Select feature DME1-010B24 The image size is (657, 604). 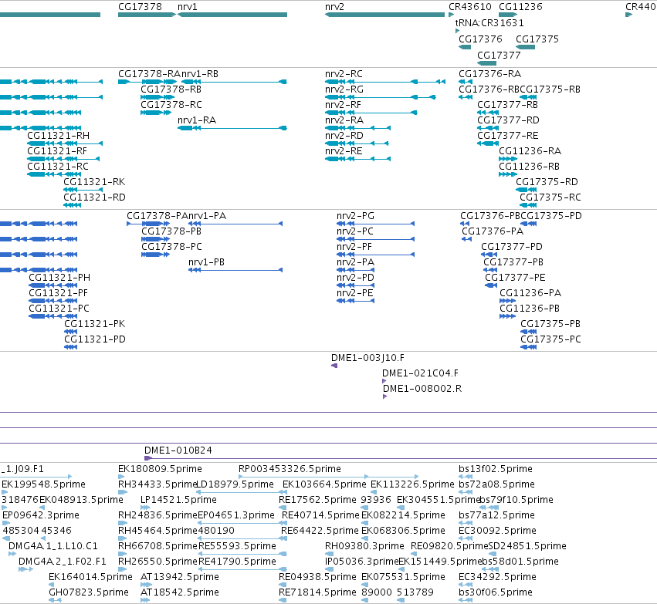point(178,450)
